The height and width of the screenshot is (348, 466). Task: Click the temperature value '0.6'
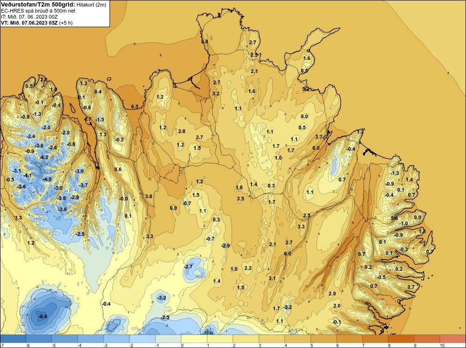pyautogui.click(x=118, y=169)
